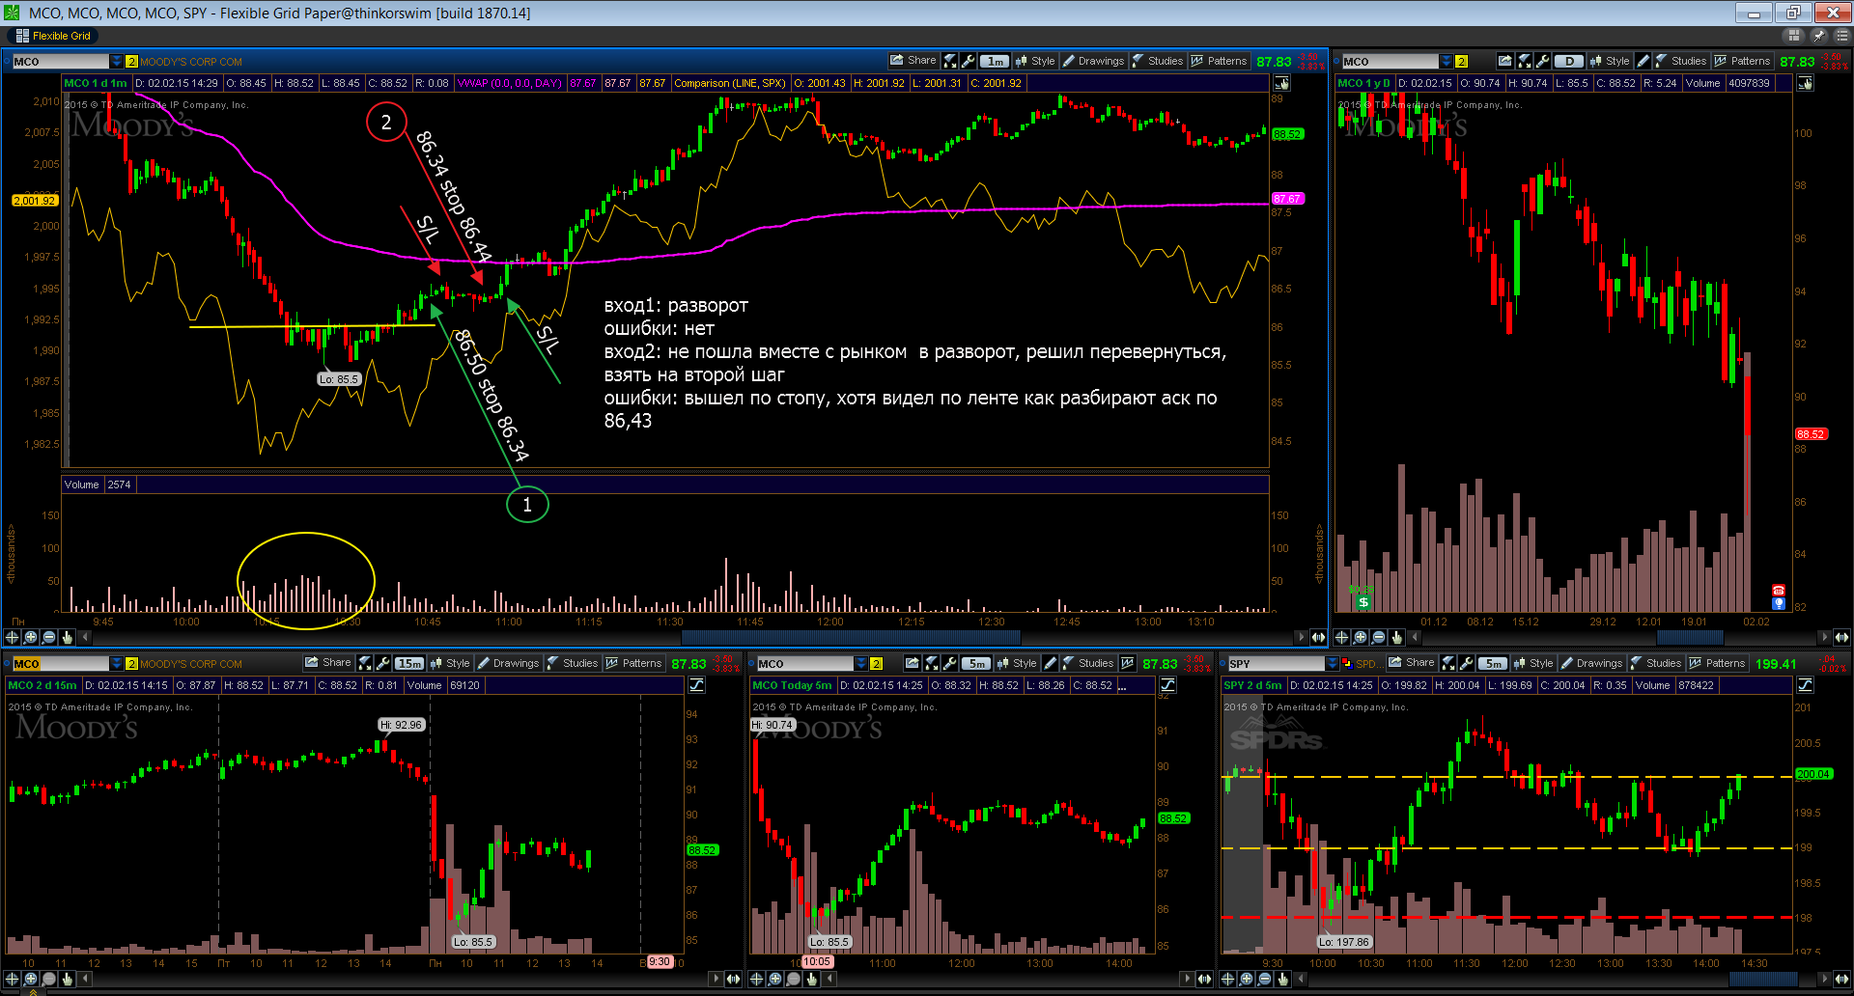Expand symbol dropdown of bottom-left MCO 15m chart

117,663
